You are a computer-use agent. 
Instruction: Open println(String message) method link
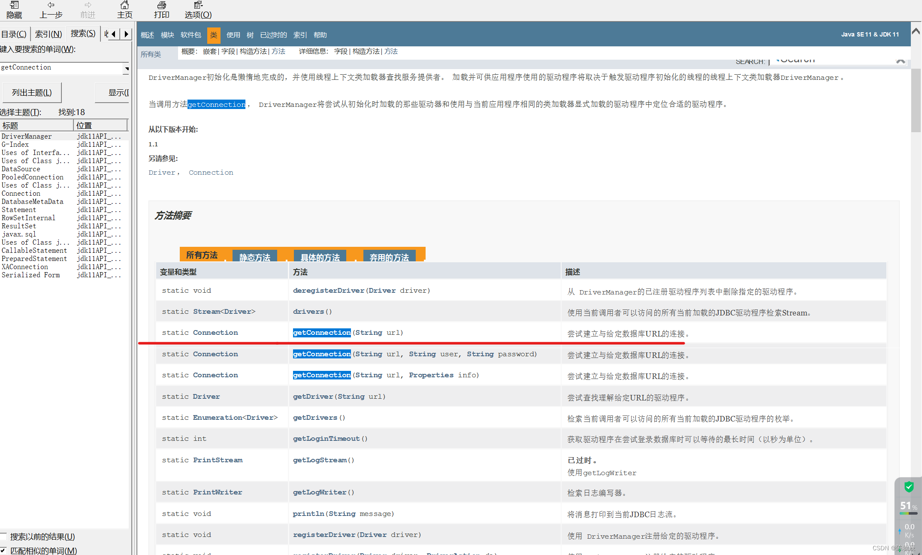pos(308,514)
